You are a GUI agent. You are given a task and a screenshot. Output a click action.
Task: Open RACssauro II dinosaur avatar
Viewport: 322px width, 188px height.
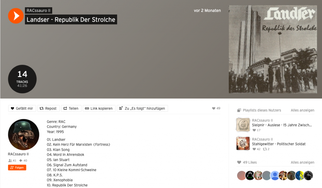tap(24, 135)
